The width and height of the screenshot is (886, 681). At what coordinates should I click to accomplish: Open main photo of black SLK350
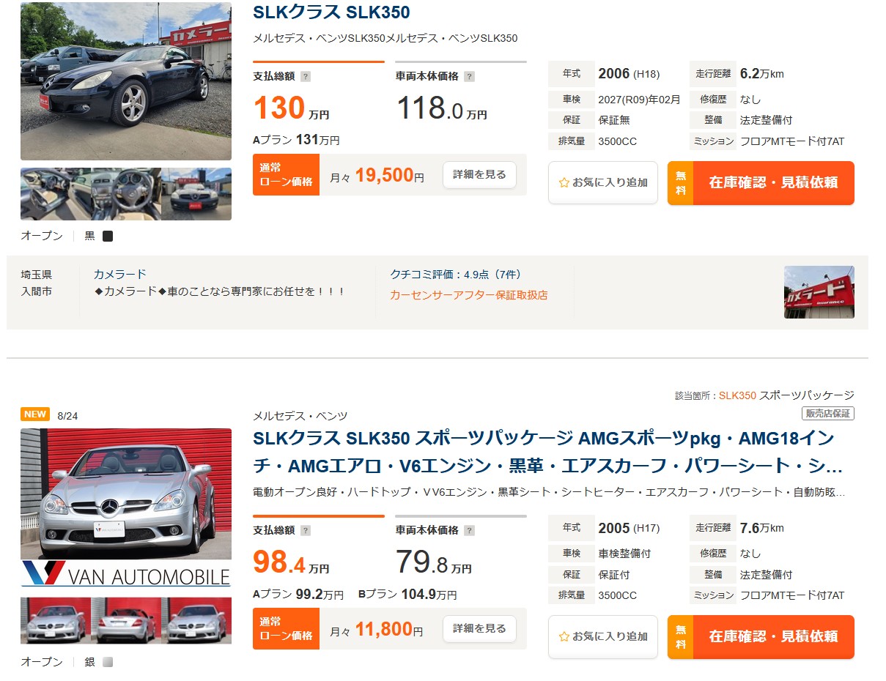click(126, 81)
